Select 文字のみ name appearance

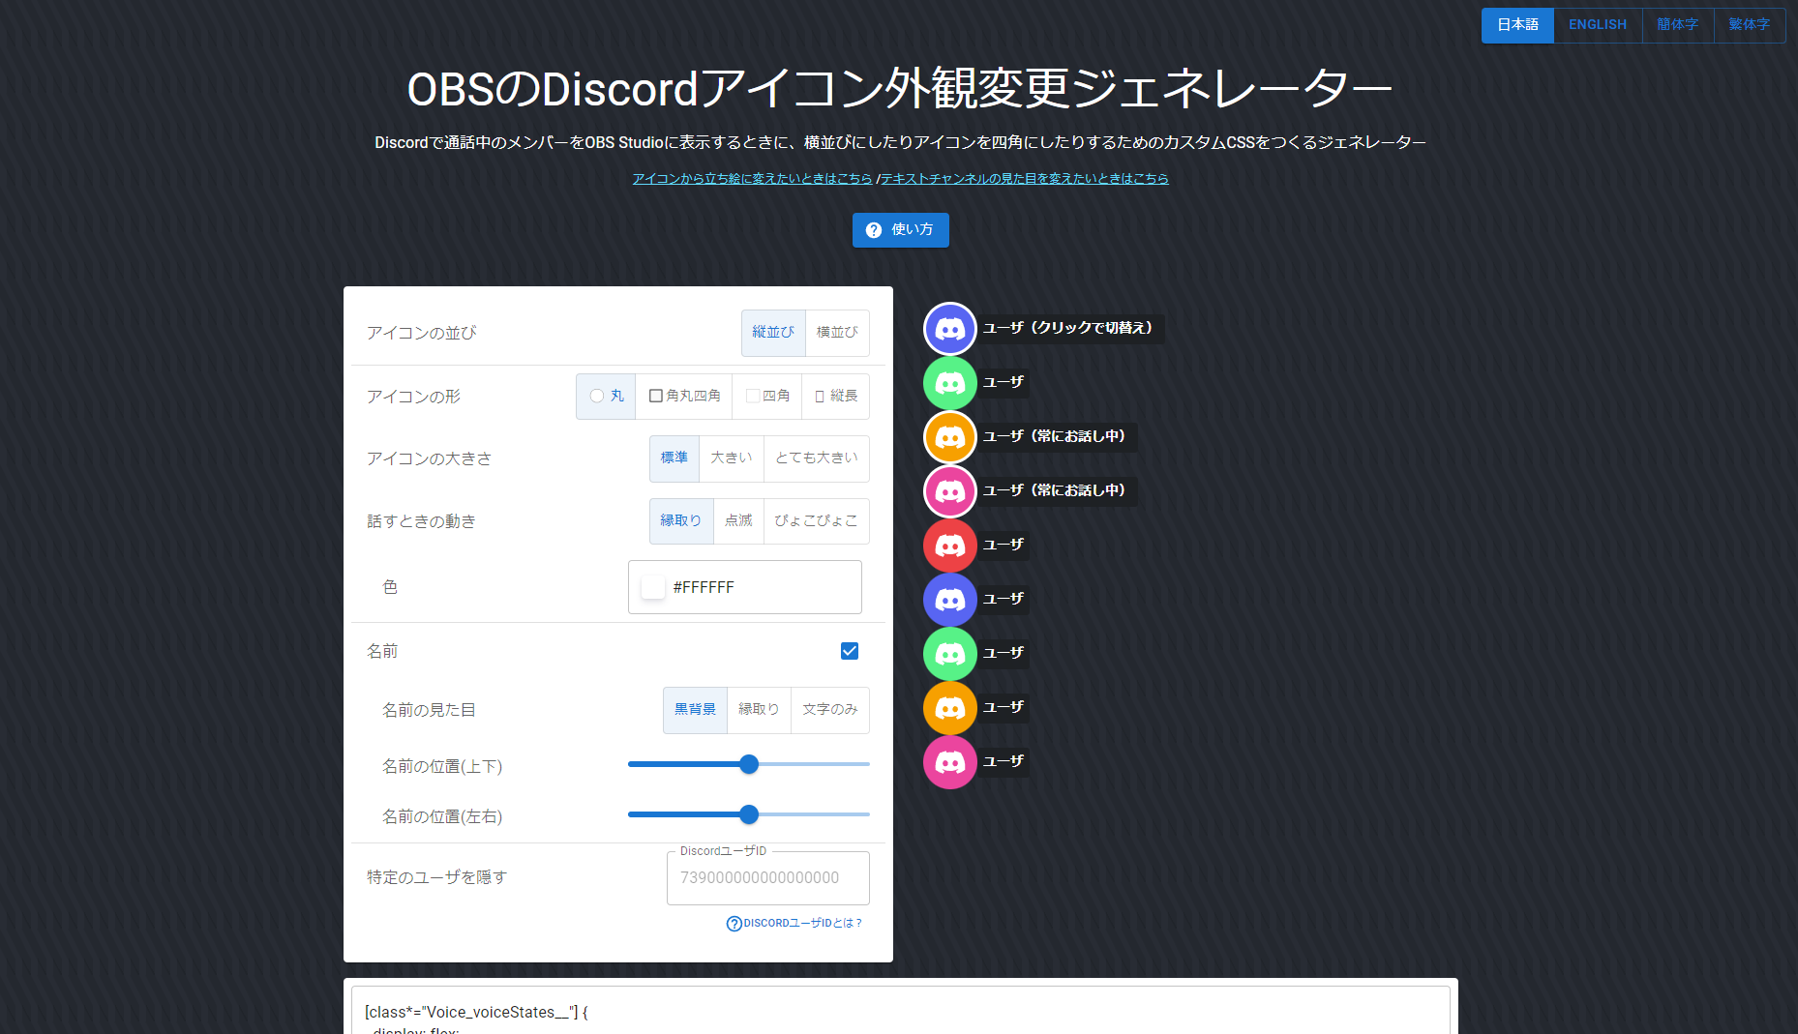[830, 710]
